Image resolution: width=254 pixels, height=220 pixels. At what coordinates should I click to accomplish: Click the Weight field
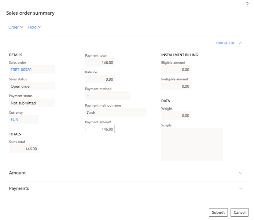coord(176,116)
